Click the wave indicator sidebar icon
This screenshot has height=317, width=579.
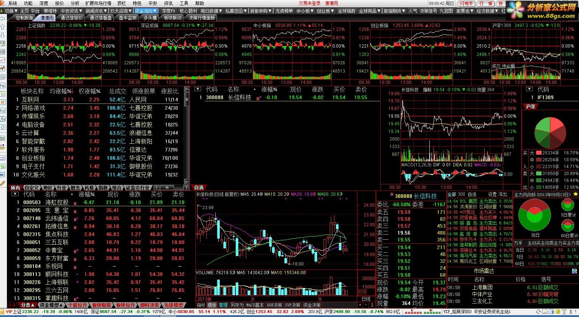(3, 158)
